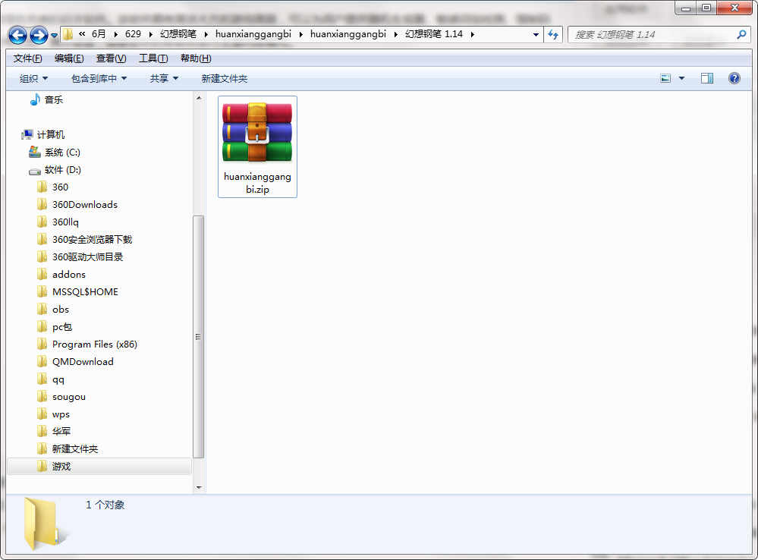Select the 游戏 folder in tree

99,466
